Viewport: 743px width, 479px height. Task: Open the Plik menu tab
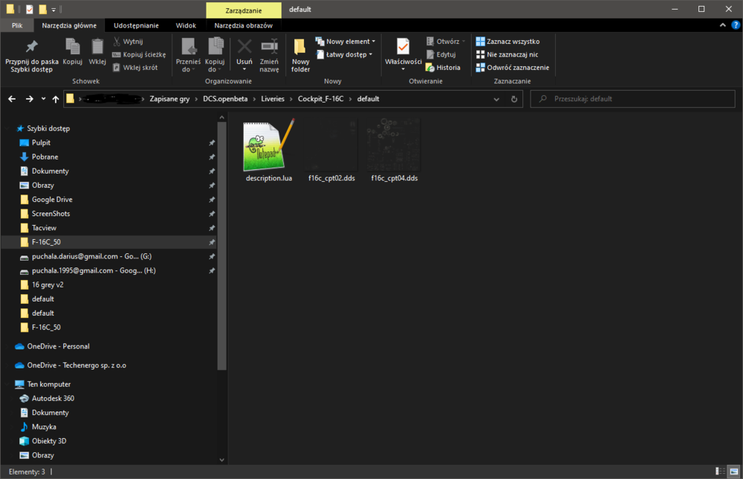click(x=17, y=25)
